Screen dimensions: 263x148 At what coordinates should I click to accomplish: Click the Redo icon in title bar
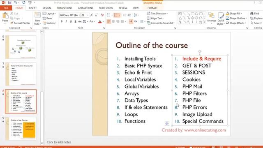coord(24,2)
